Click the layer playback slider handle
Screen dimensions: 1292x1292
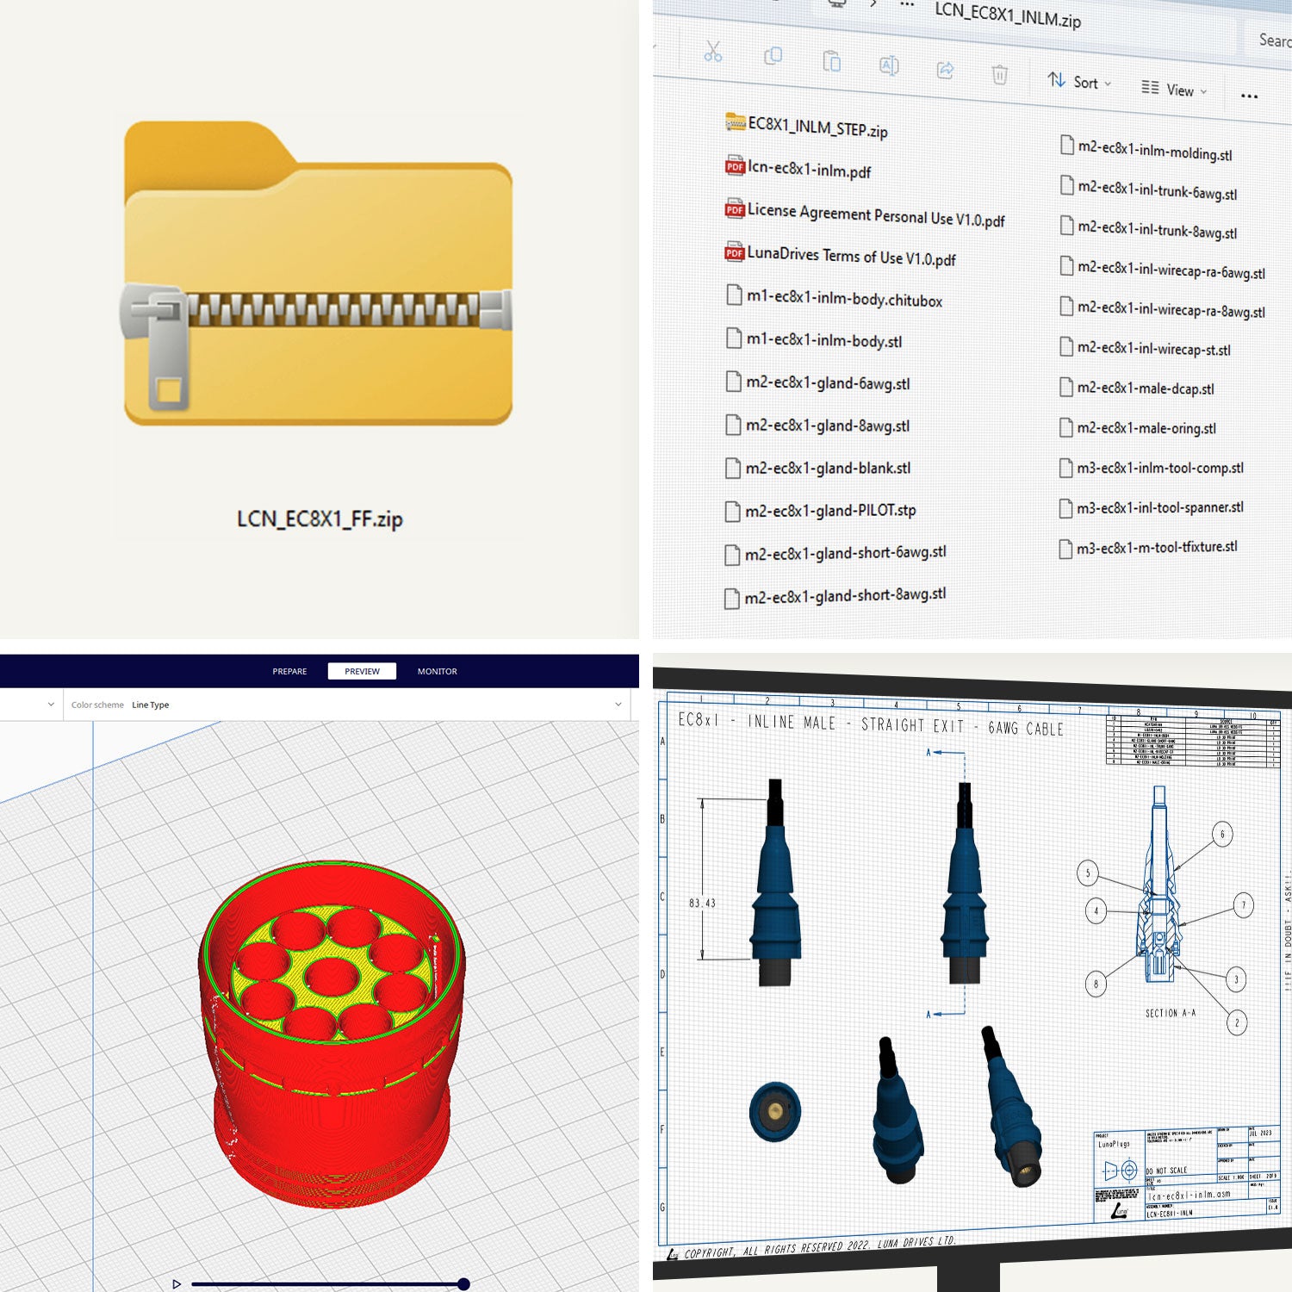[463, 1283]
